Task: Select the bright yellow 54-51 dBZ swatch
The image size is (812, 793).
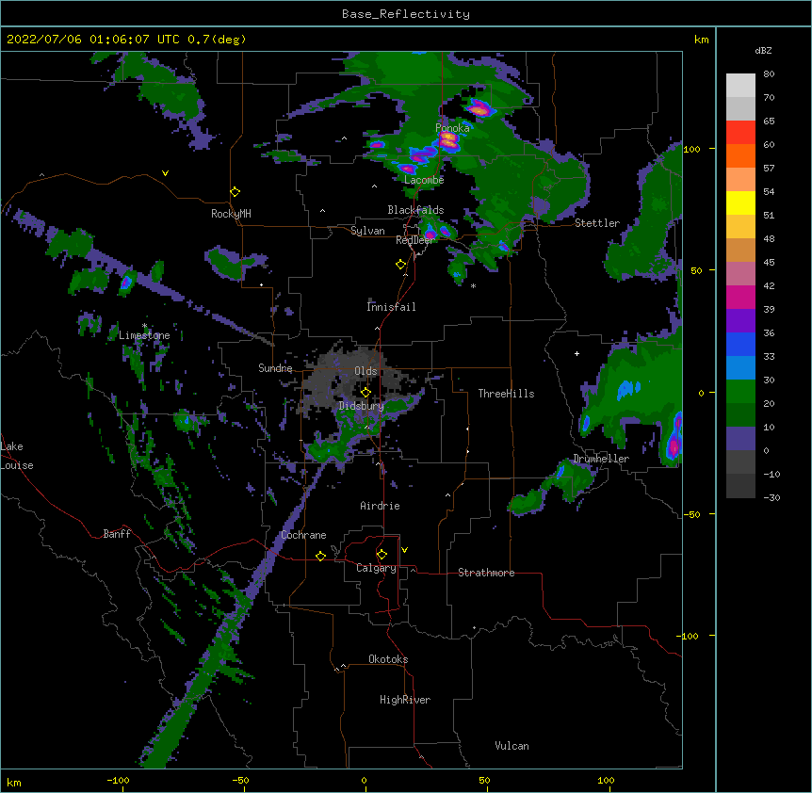Action: (x=740, y=202)
